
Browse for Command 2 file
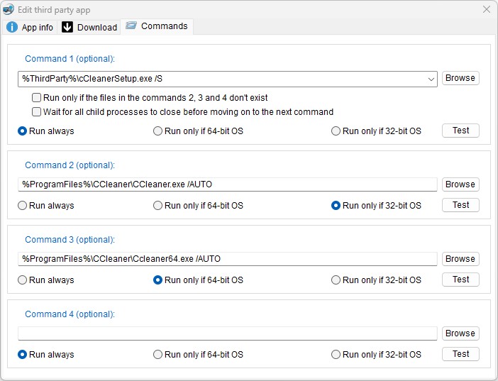(x=460, y=184)
